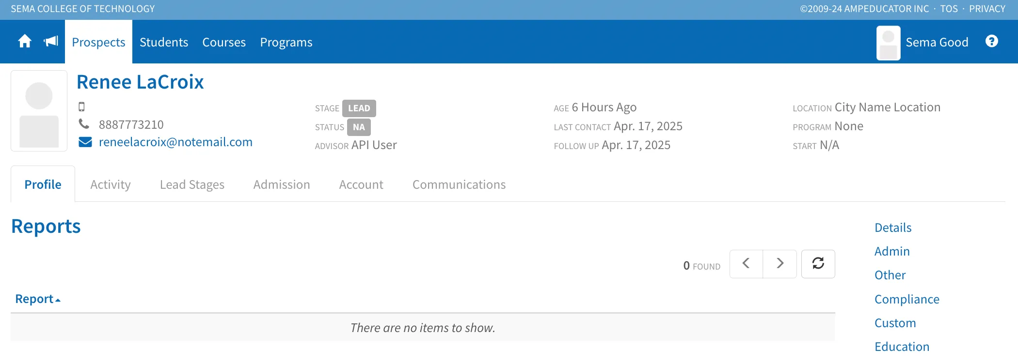Image resolution: width=1018 pixels, height=363 pixels.
Task: Click Sema Good's user avatar
Action: pos(889,43)
